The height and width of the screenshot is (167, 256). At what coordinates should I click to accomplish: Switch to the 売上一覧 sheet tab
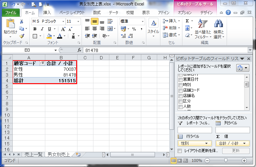33,155
